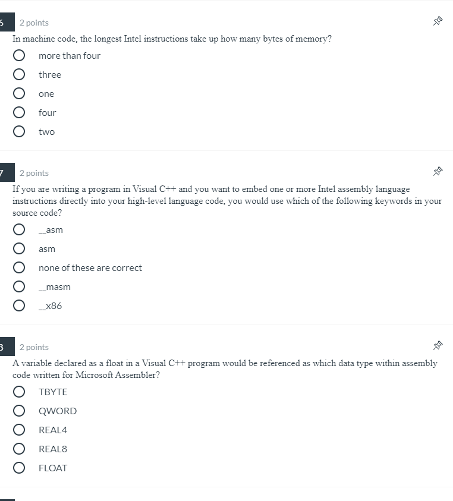Choose the 'two' option
The height and width of the screenshot is (501, 453).
[19, 131]
